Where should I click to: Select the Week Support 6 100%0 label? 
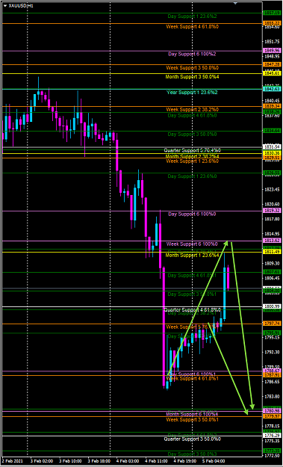tap(192, 244)
